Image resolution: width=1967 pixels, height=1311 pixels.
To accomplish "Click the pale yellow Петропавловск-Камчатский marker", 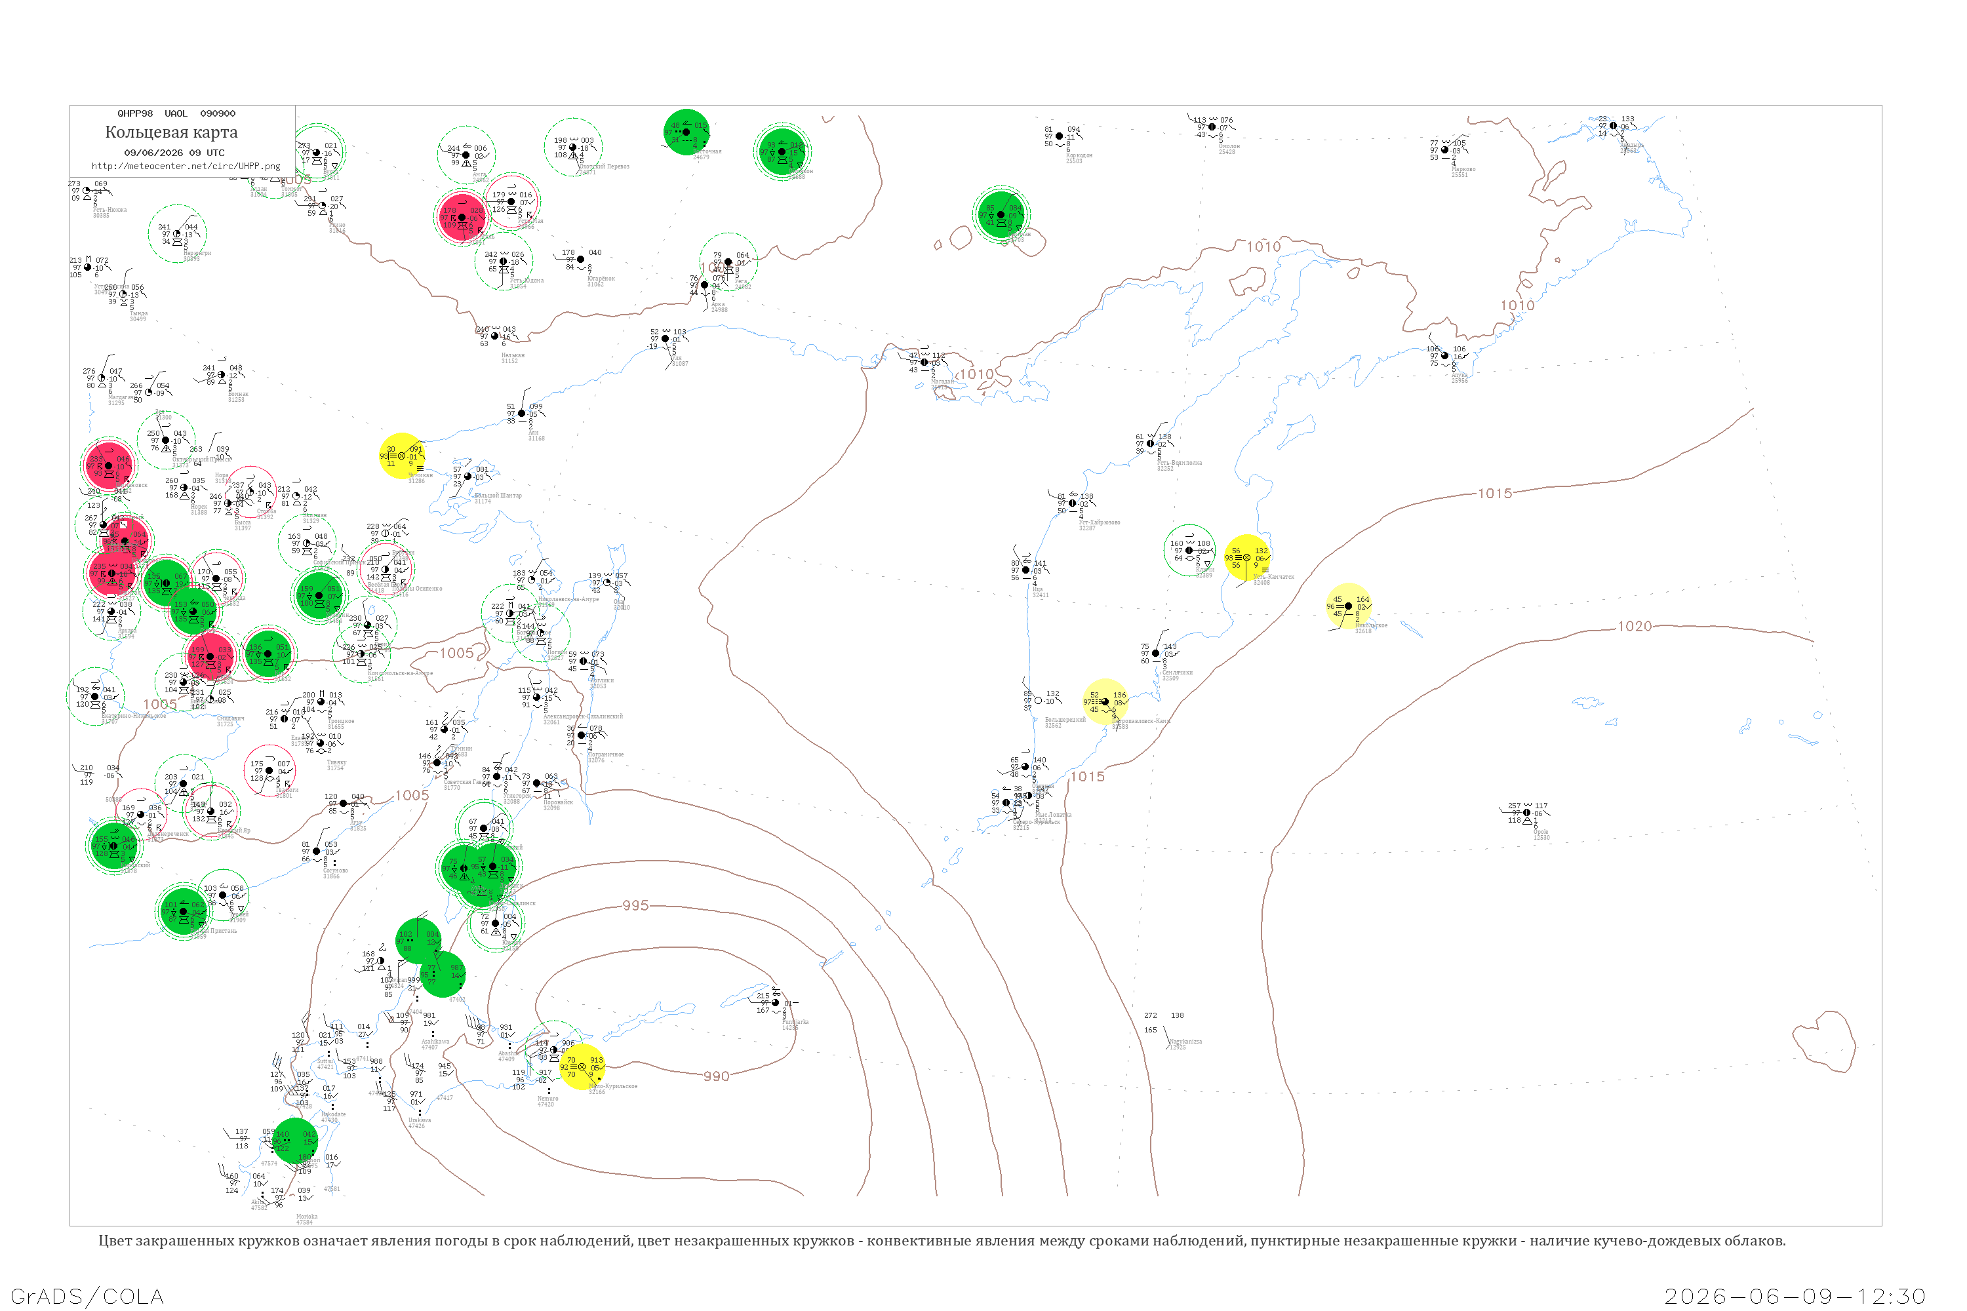I will tap(1105, 702).
